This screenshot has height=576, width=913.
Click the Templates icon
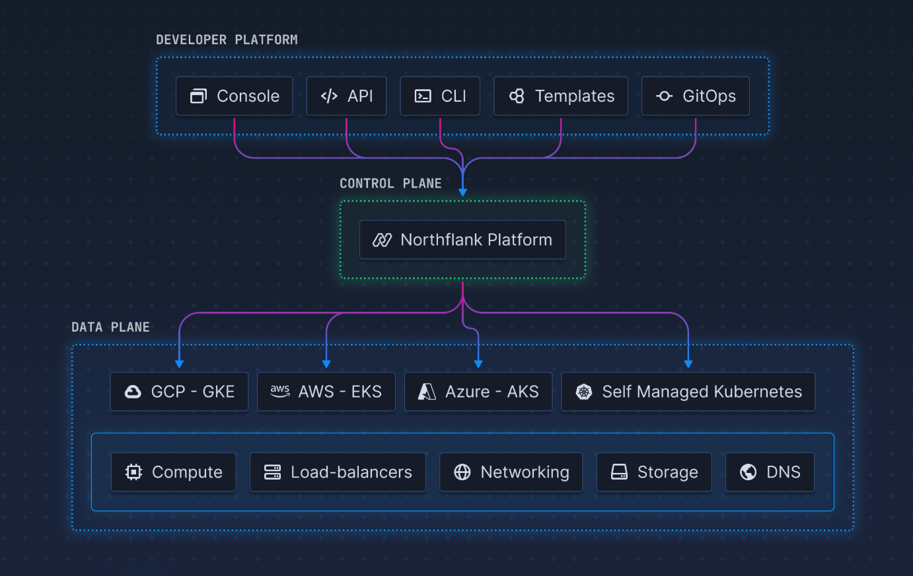[517, 96]
